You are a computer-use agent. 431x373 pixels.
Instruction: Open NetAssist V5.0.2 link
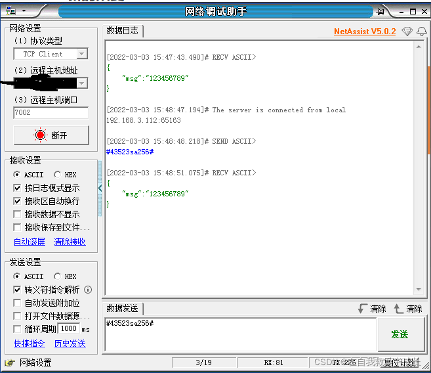tap(365, 32)
